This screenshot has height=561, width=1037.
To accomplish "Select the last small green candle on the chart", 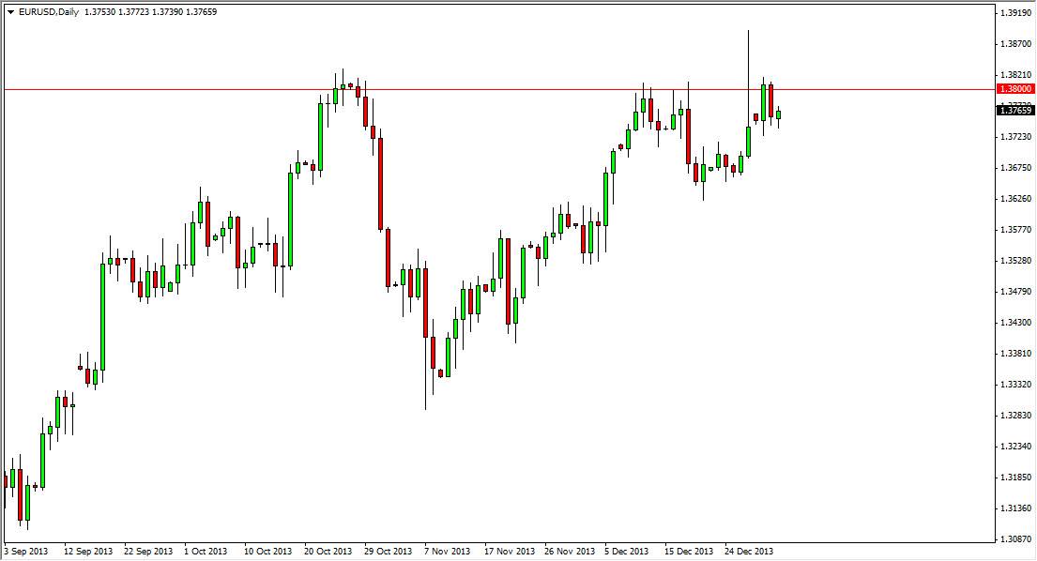I will (x=778, y=115).
